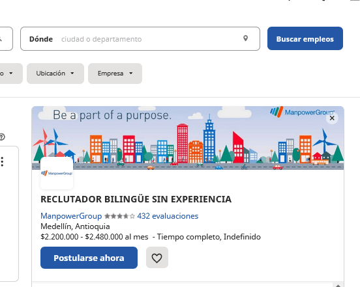Image resolution: width=360 pixels, height=287 pixels.
Task: Expand the Empresa filter dropdown
Action: click(115, 74)
